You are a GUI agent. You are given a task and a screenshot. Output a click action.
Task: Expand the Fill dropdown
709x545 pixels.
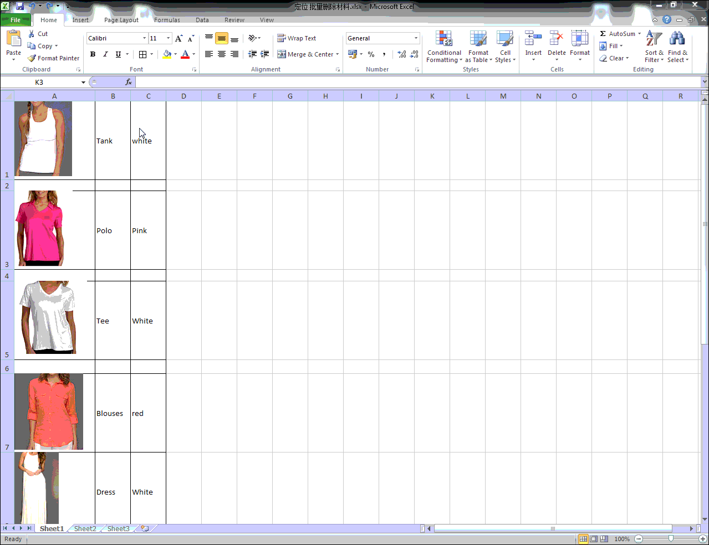pyautogui.click(x=621, y=46)
